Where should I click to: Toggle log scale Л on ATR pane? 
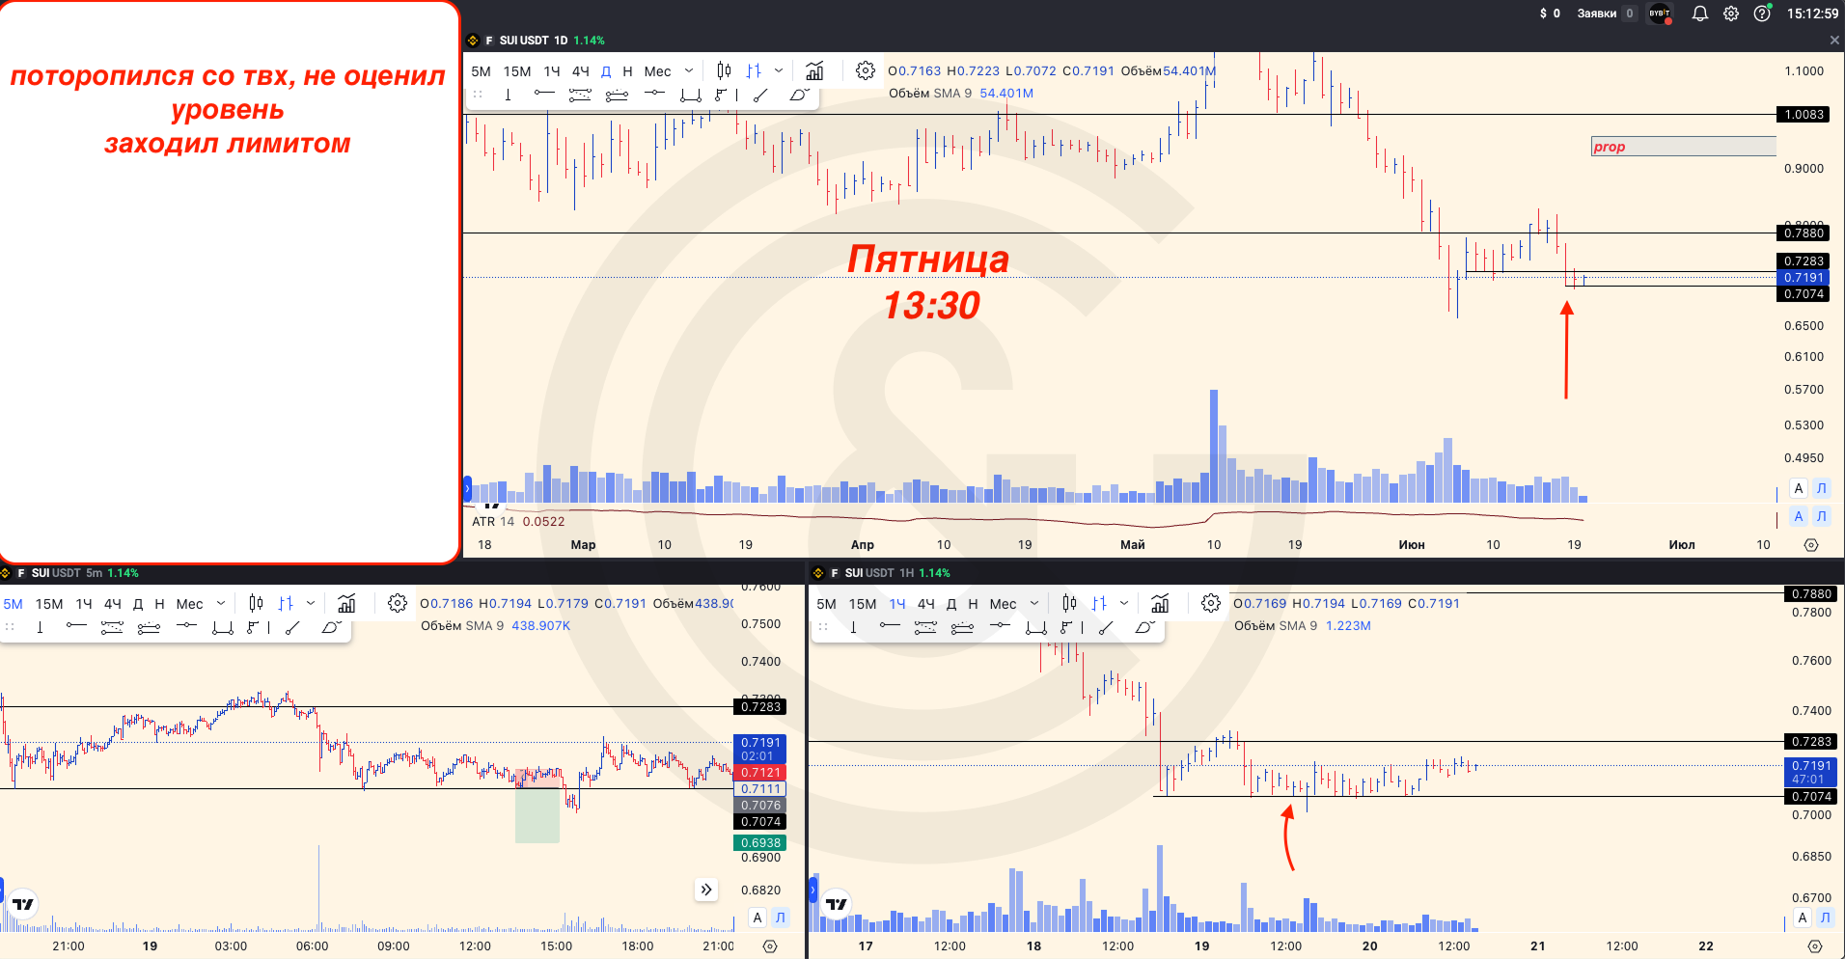pyautogui.click(x=1822, y=516)
